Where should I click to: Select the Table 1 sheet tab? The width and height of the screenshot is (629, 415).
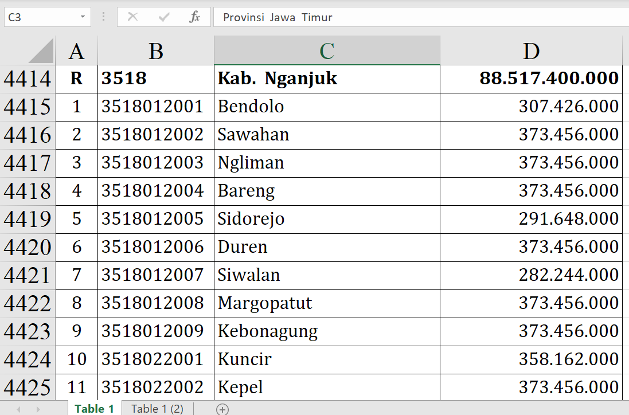pyautogui.click(x=95, y=409)
